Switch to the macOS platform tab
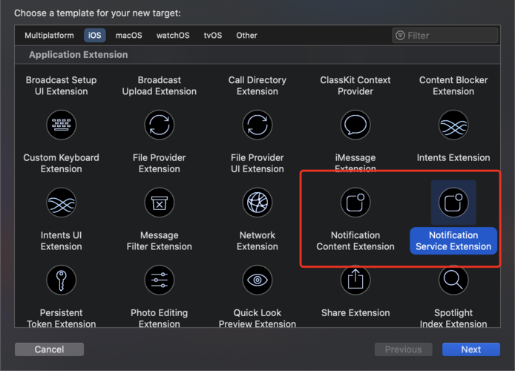The image size is (515, 371). 129,36
